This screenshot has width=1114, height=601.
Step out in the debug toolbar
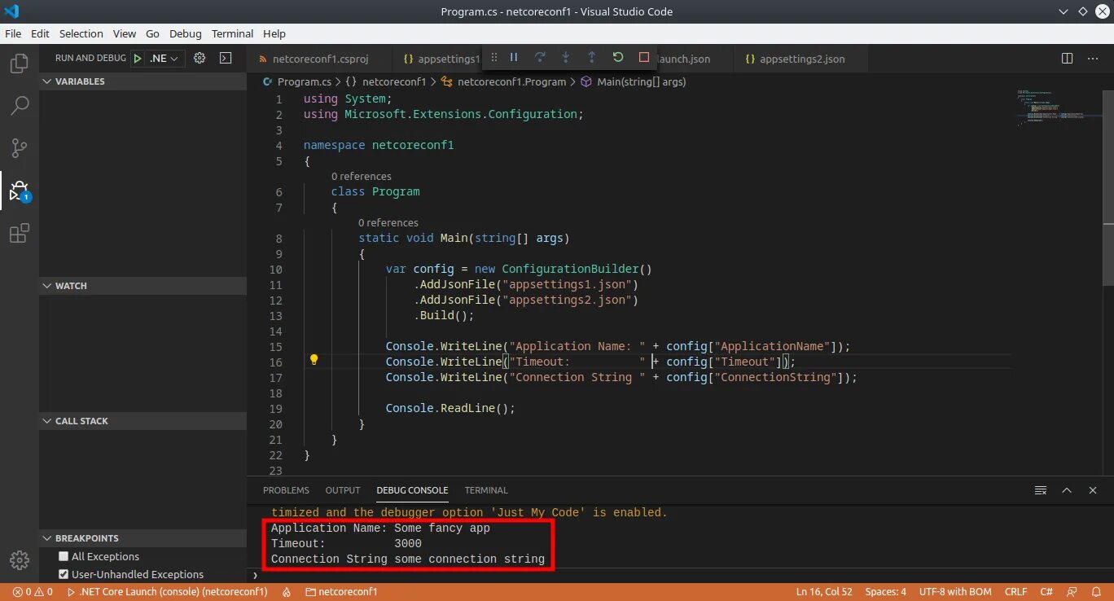592,57
